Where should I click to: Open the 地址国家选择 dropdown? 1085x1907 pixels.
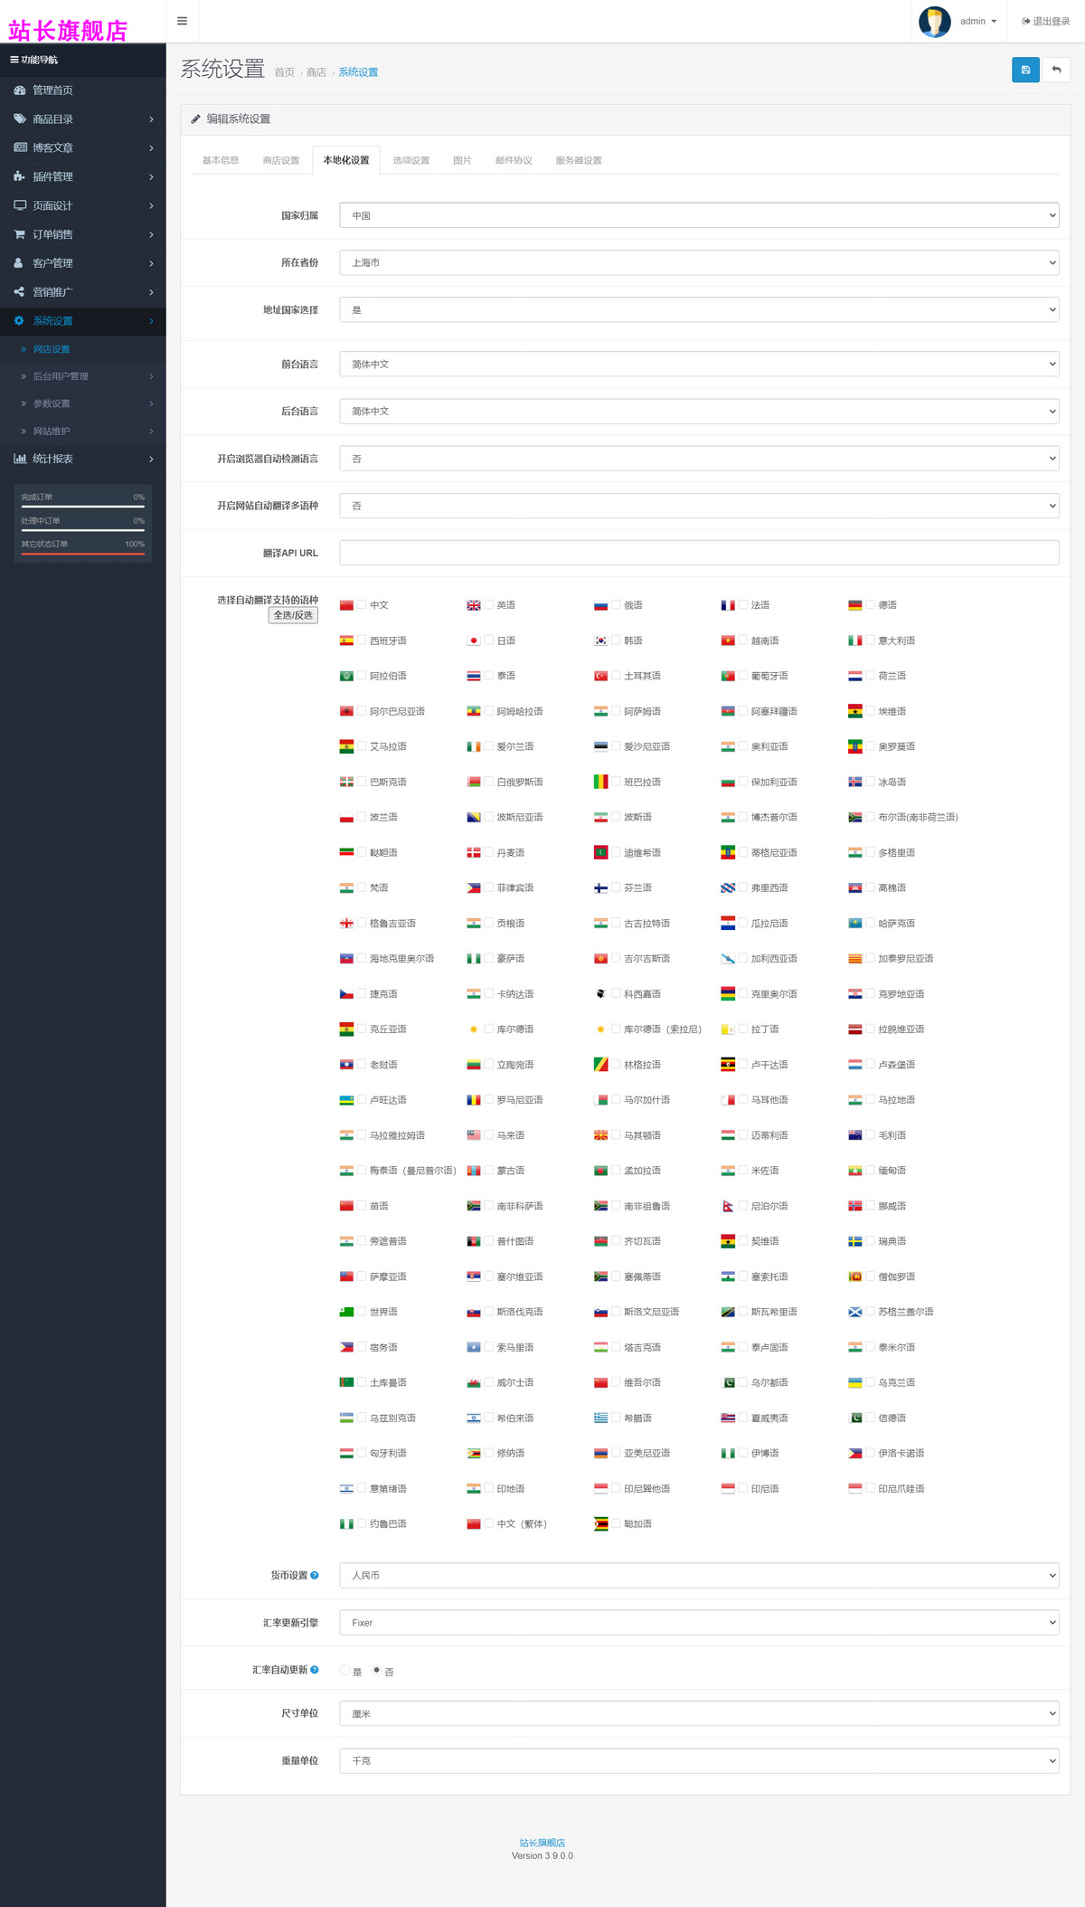click(x=699, y=309)
